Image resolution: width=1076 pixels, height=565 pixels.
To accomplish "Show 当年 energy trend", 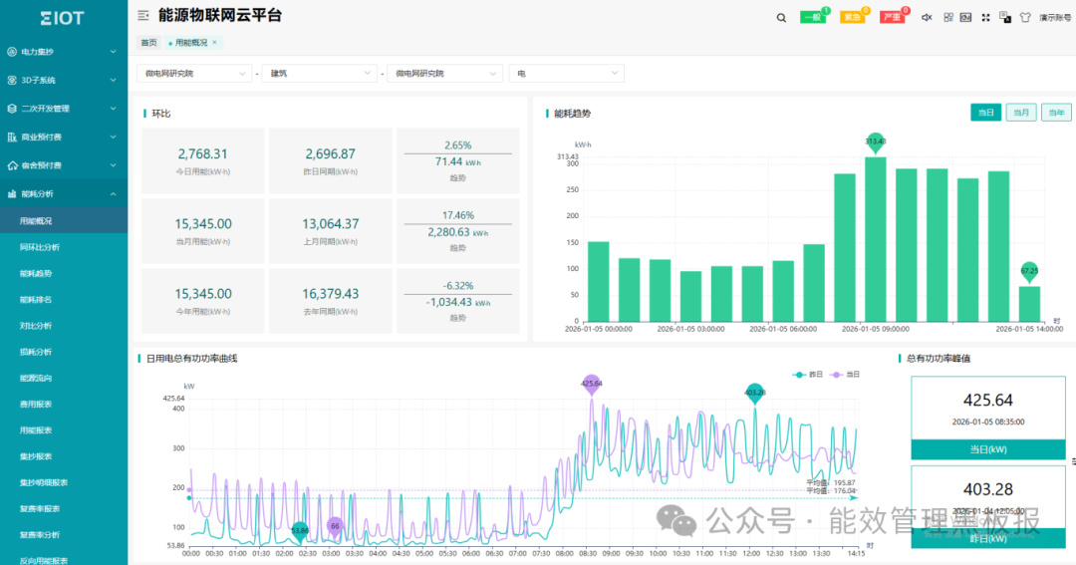I will coord(1056,113).
